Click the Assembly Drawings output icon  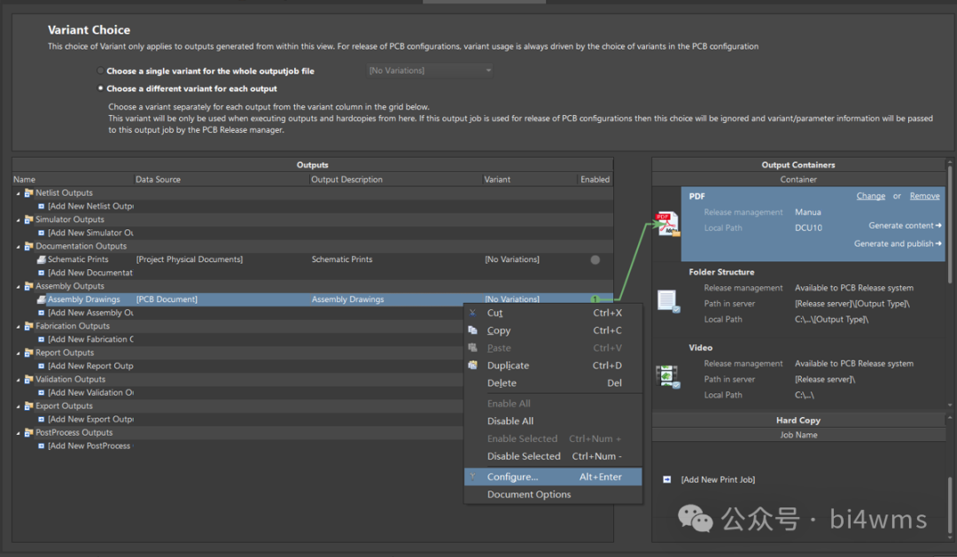pyautogui.click(x=41, y=299)
